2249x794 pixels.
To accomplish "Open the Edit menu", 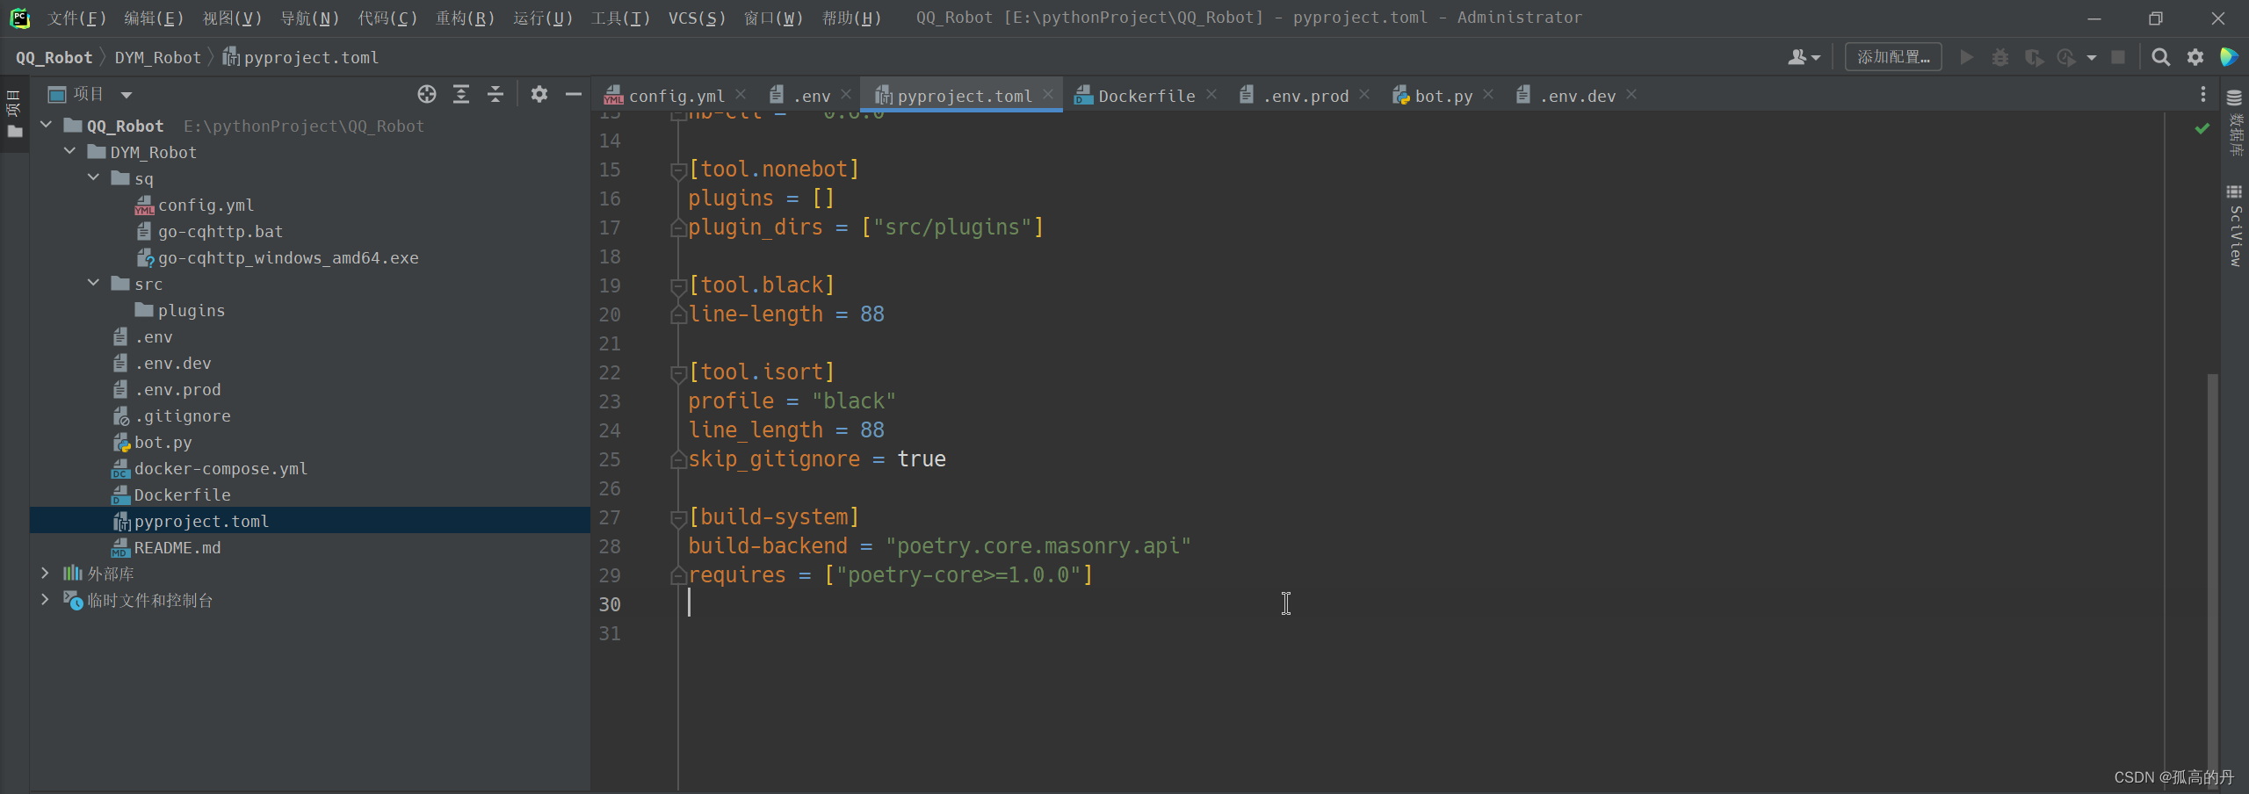I will tap(154, 18).
